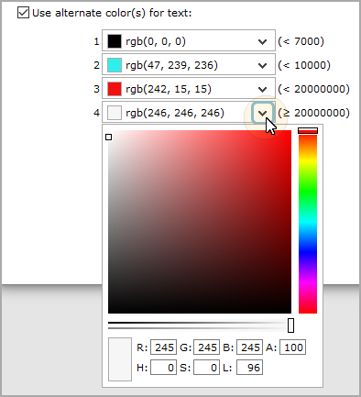Click the large color preview swatch
361x397 pixels.
[120, 359]
